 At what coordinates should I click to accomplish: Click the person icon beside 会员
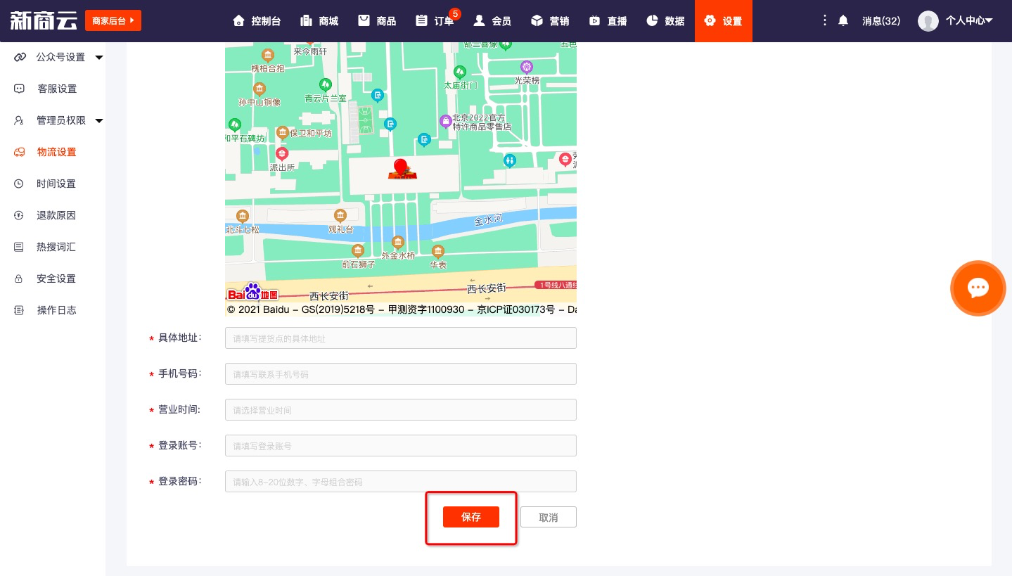click(x=479, y=20)
